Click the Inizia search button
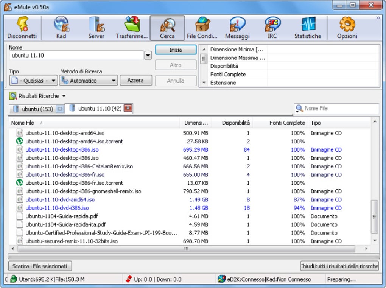The height and width of the screenshot is (288, 386). tap(176, 50)
